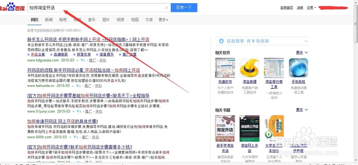Click V1 badge next to www.kdguanjia.com
The image size is (358, 165).
point(83,60)
